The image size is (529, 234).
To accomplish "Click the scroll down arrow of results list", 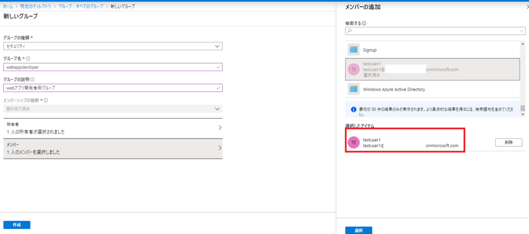I will (x=523, y=115).
